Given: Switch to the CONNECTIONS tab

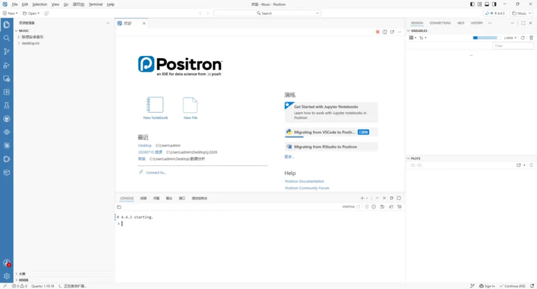Looking at the screenshot, I should (440, 23).
